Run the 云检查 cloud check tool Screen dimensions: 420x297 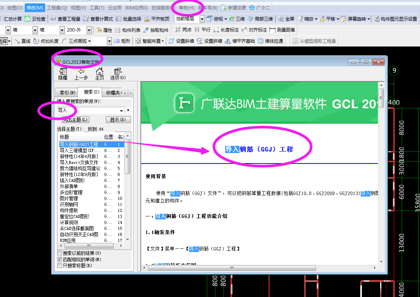pyautogui.click(x=35, y=19)
